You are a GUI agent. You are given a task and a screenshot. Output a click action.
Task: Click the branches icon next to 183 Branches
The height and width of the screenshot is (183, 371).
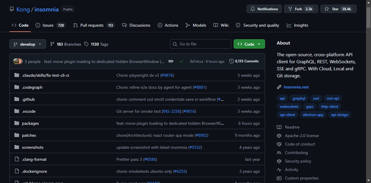coord(52,44)
